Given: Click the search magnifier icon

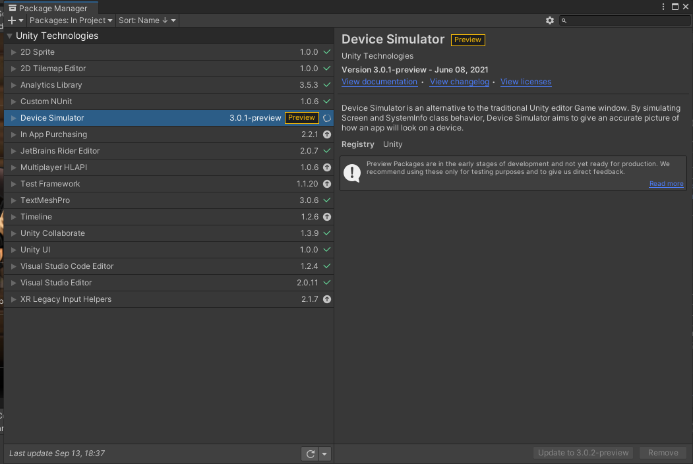Looking at the screenshot, I should tap(564, 21).
